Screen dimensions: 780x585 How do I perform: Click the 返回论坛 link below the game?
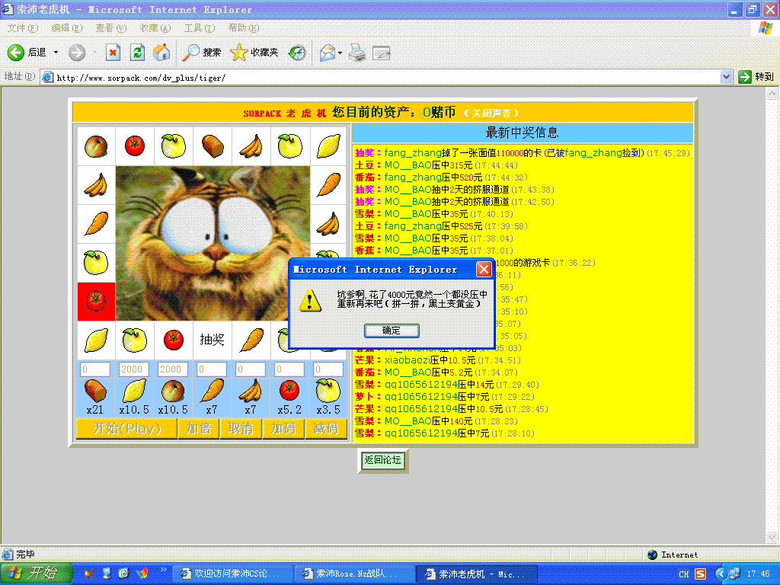[x=382, y=460]
